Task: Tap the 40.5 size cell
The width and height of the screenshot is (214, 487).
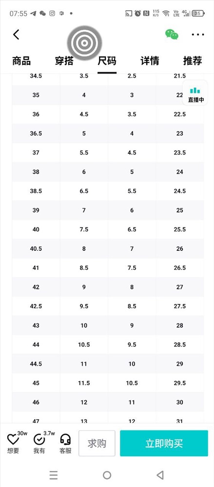Action: pos(36,248)
